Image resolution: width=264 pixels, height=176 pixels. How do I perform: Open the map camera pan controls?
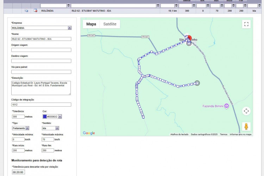246,111
